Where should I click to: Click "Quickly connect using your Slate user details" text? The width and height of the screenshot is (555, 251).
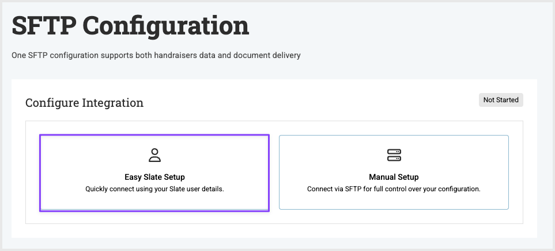coord(154,188)
